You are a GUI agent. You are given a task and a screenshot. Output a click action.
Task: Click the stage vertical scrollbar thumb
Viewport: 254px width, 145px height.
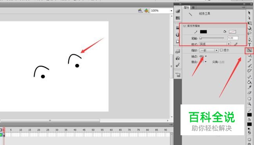172,66
